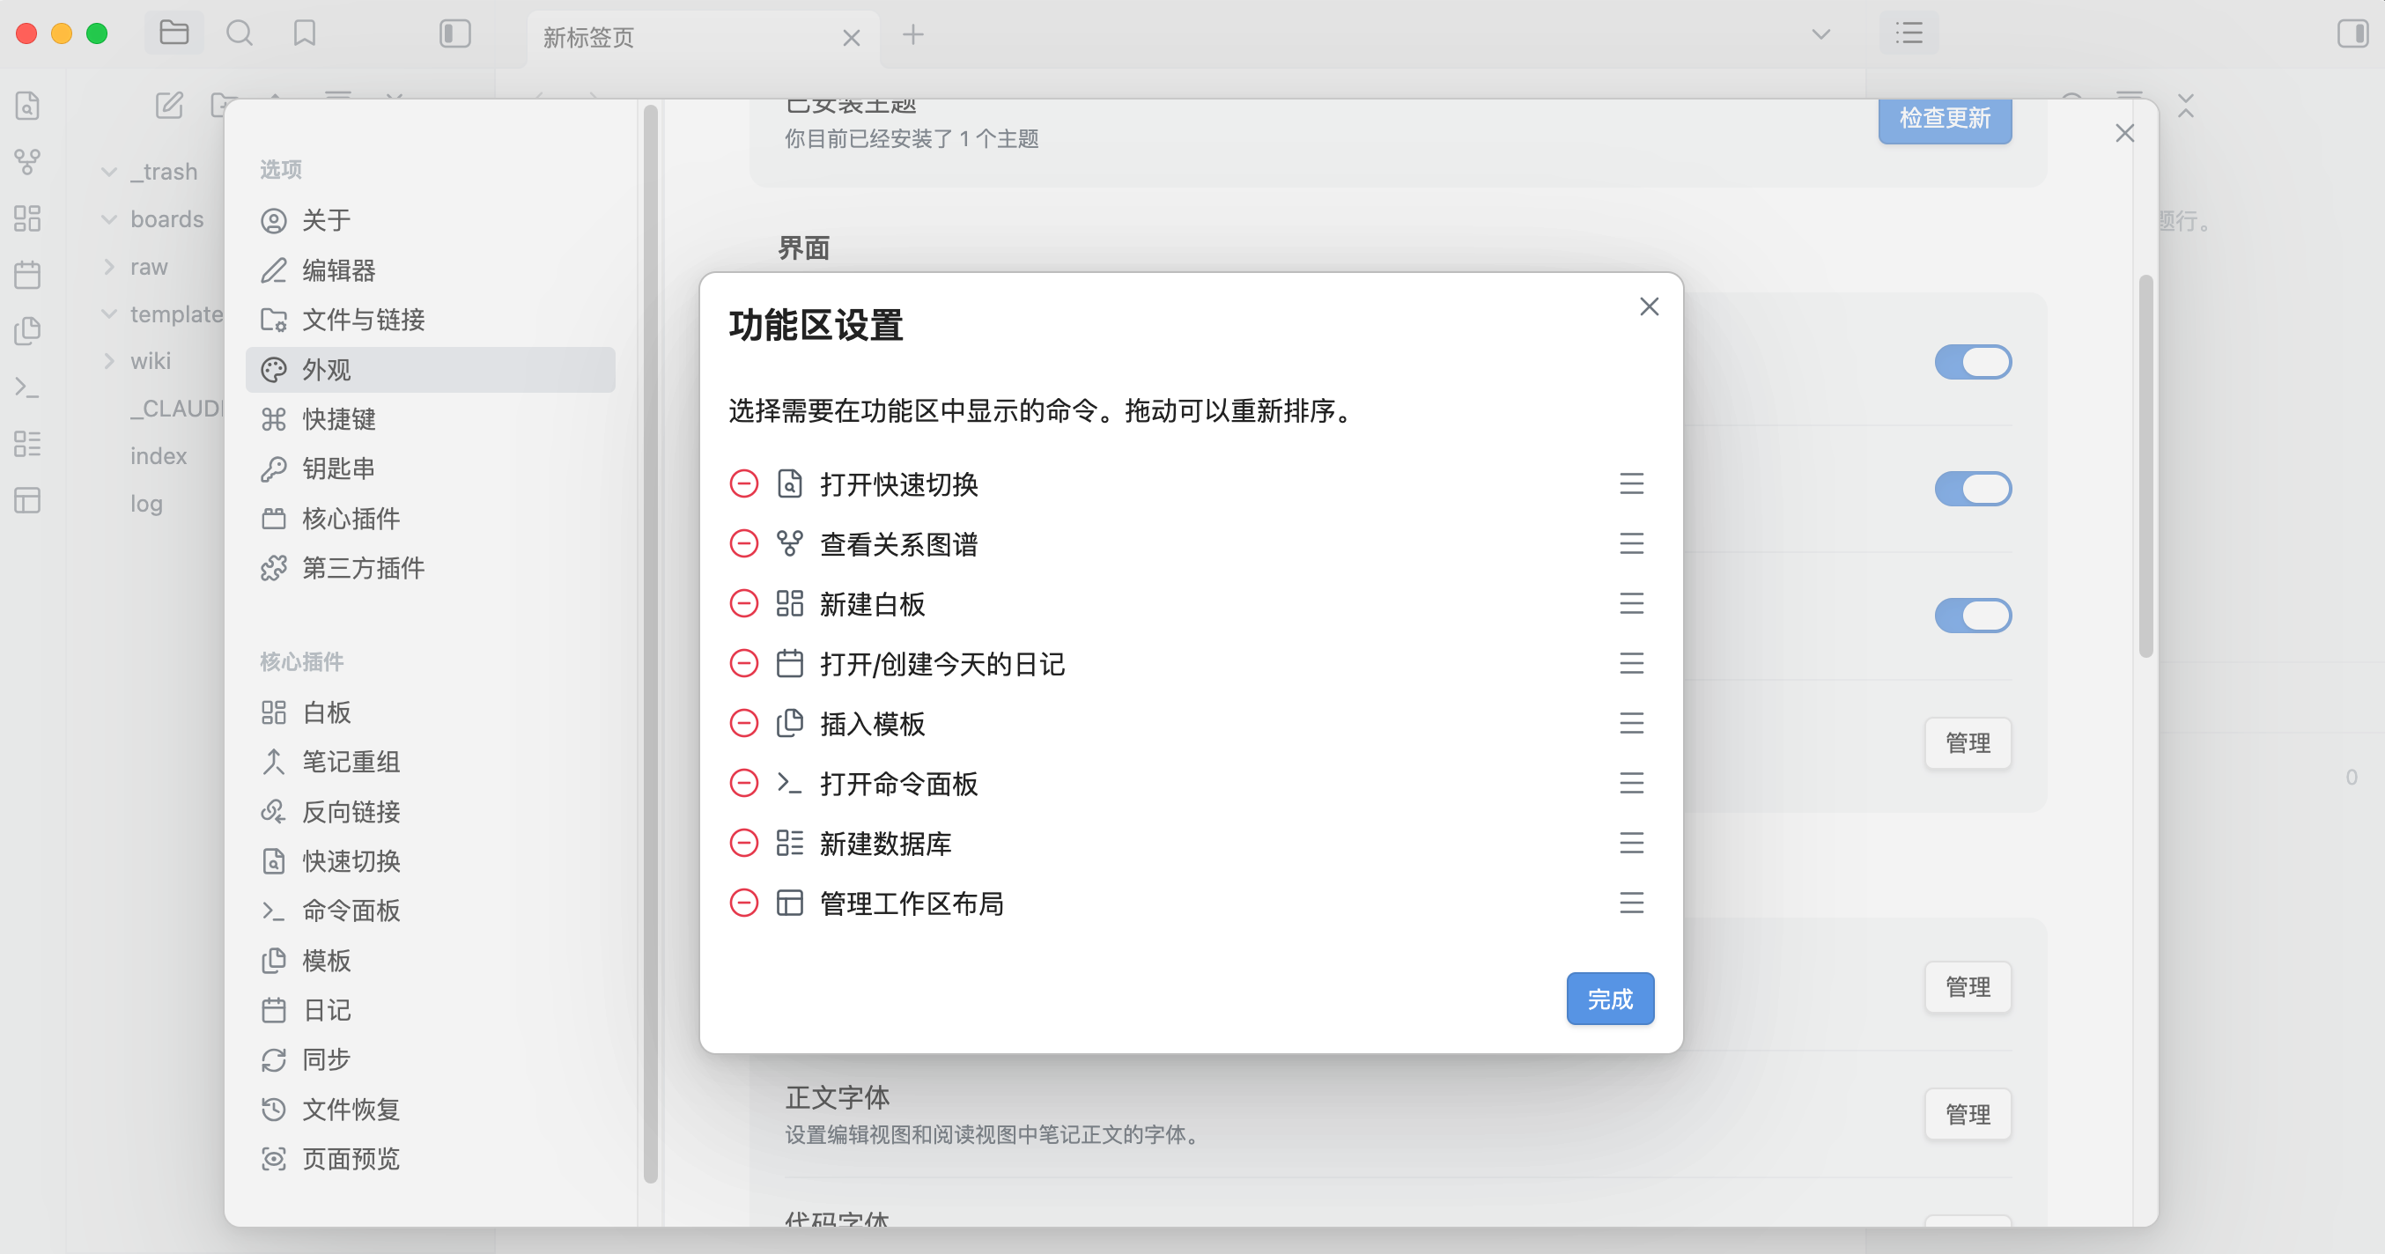Click the quick switcher ribbon icon in left sidebar
The width and height of the screenshot is (2385, 1254).
click(28, 106)
